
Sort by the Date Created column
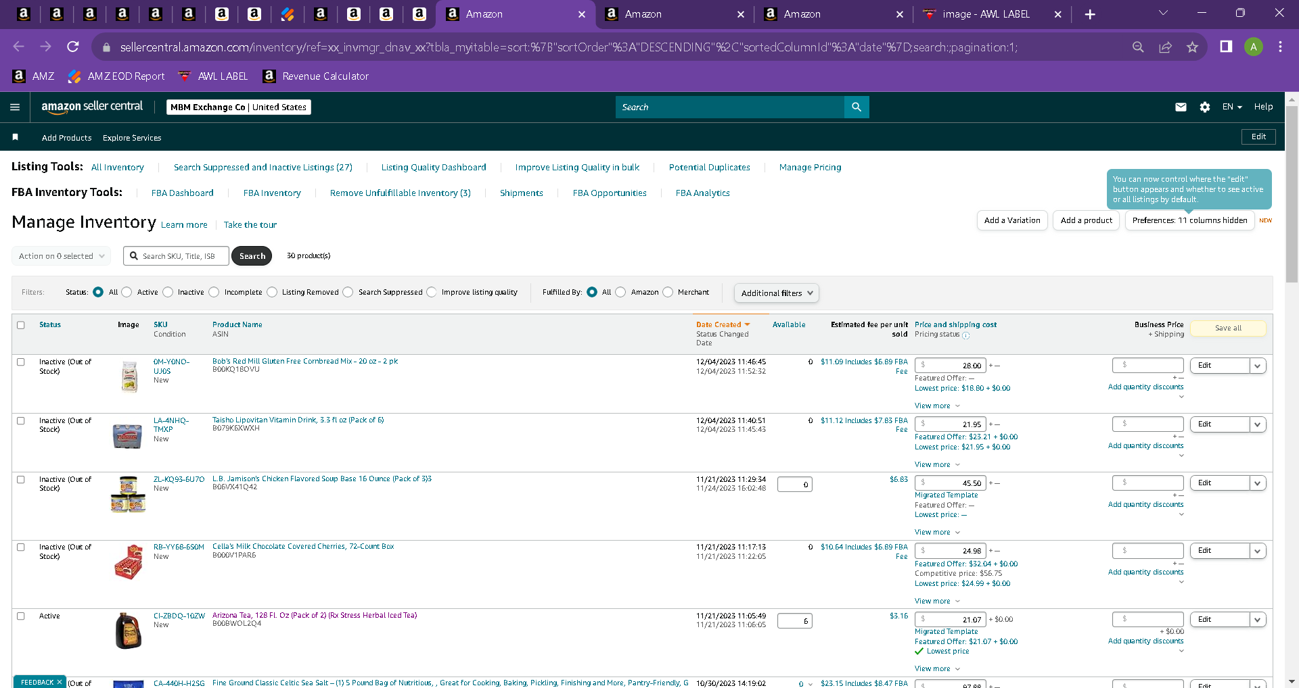click(723, 324)
